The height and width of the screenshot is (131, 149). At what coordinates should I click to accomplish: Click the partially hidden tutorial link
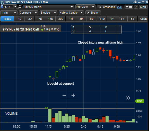click(119, 7)
